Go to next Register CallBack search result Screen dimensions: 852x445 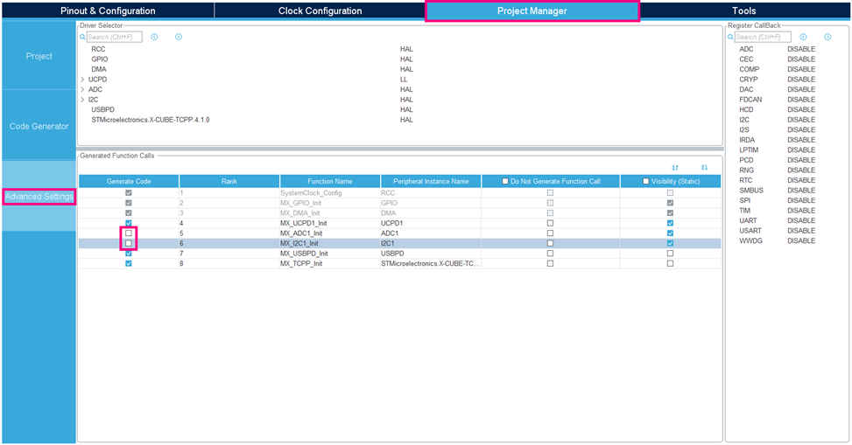coord(827,37)
